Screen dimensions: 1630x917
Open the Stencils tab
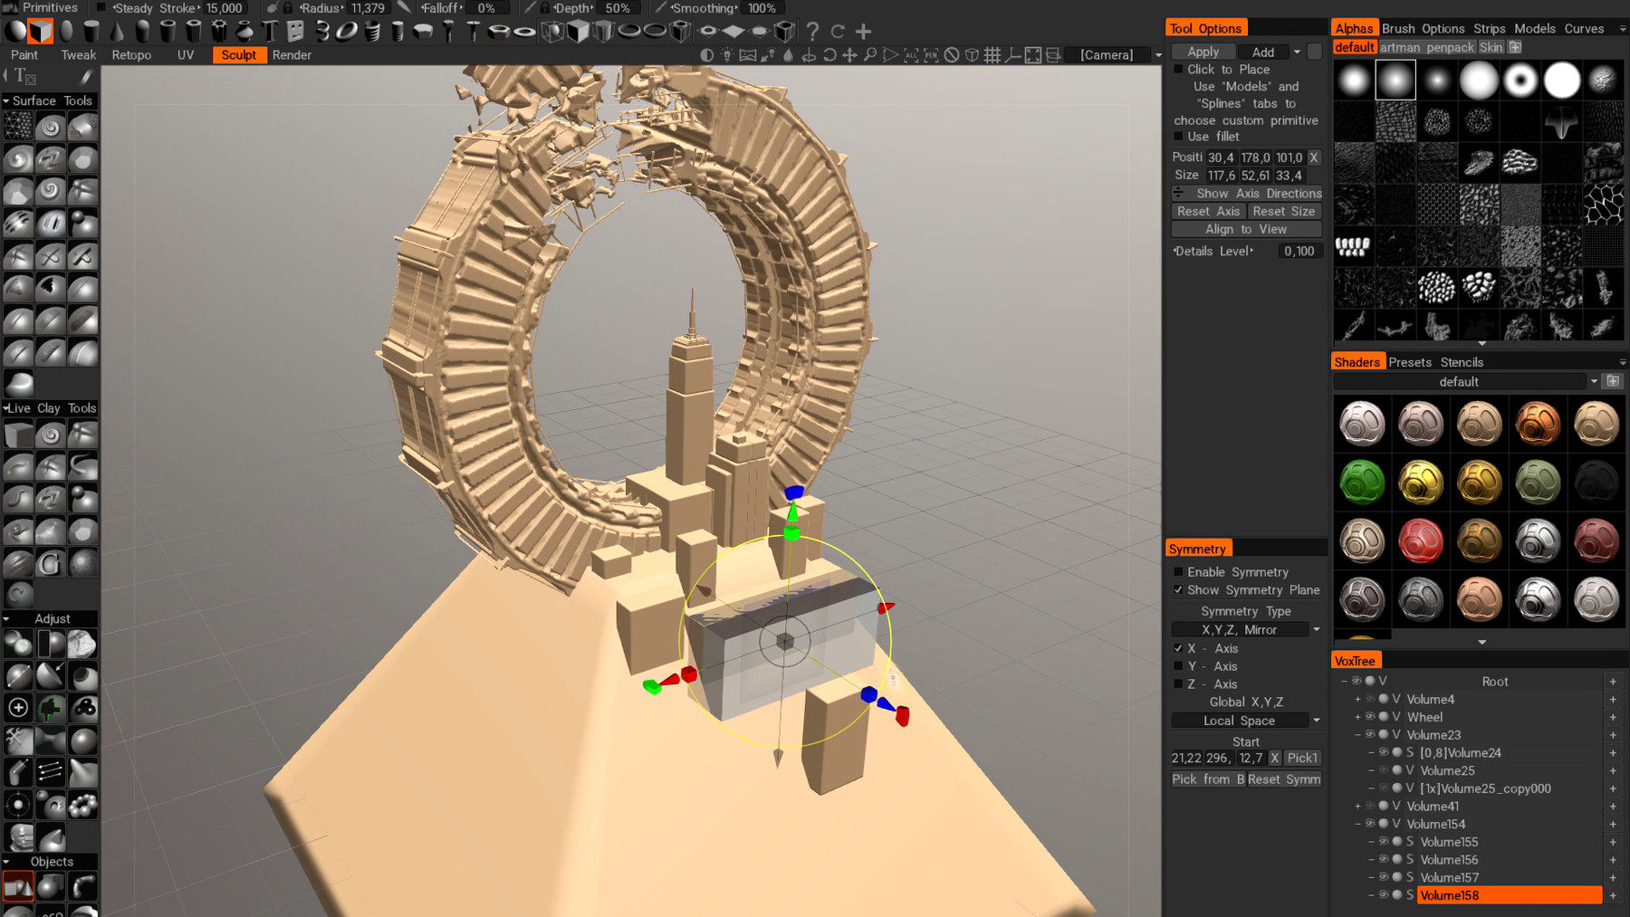pyautogui.click(x=1462, y=362)
